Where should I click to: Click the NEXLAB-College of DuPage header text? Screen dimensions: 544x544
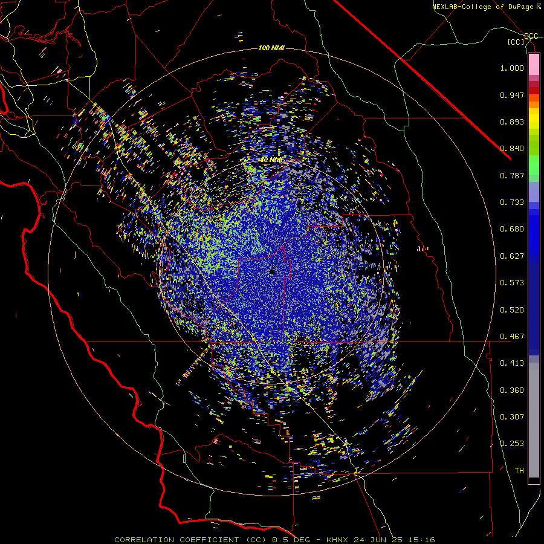[x=483, y=7]
